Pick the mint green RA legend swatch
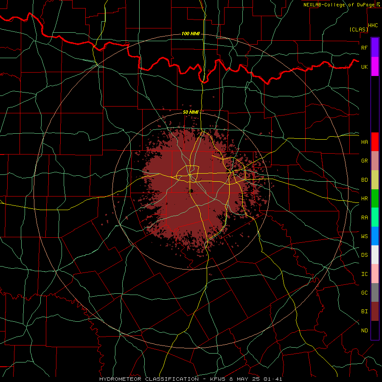The width and height of the screenshot is (382, 382). (375, 217)
